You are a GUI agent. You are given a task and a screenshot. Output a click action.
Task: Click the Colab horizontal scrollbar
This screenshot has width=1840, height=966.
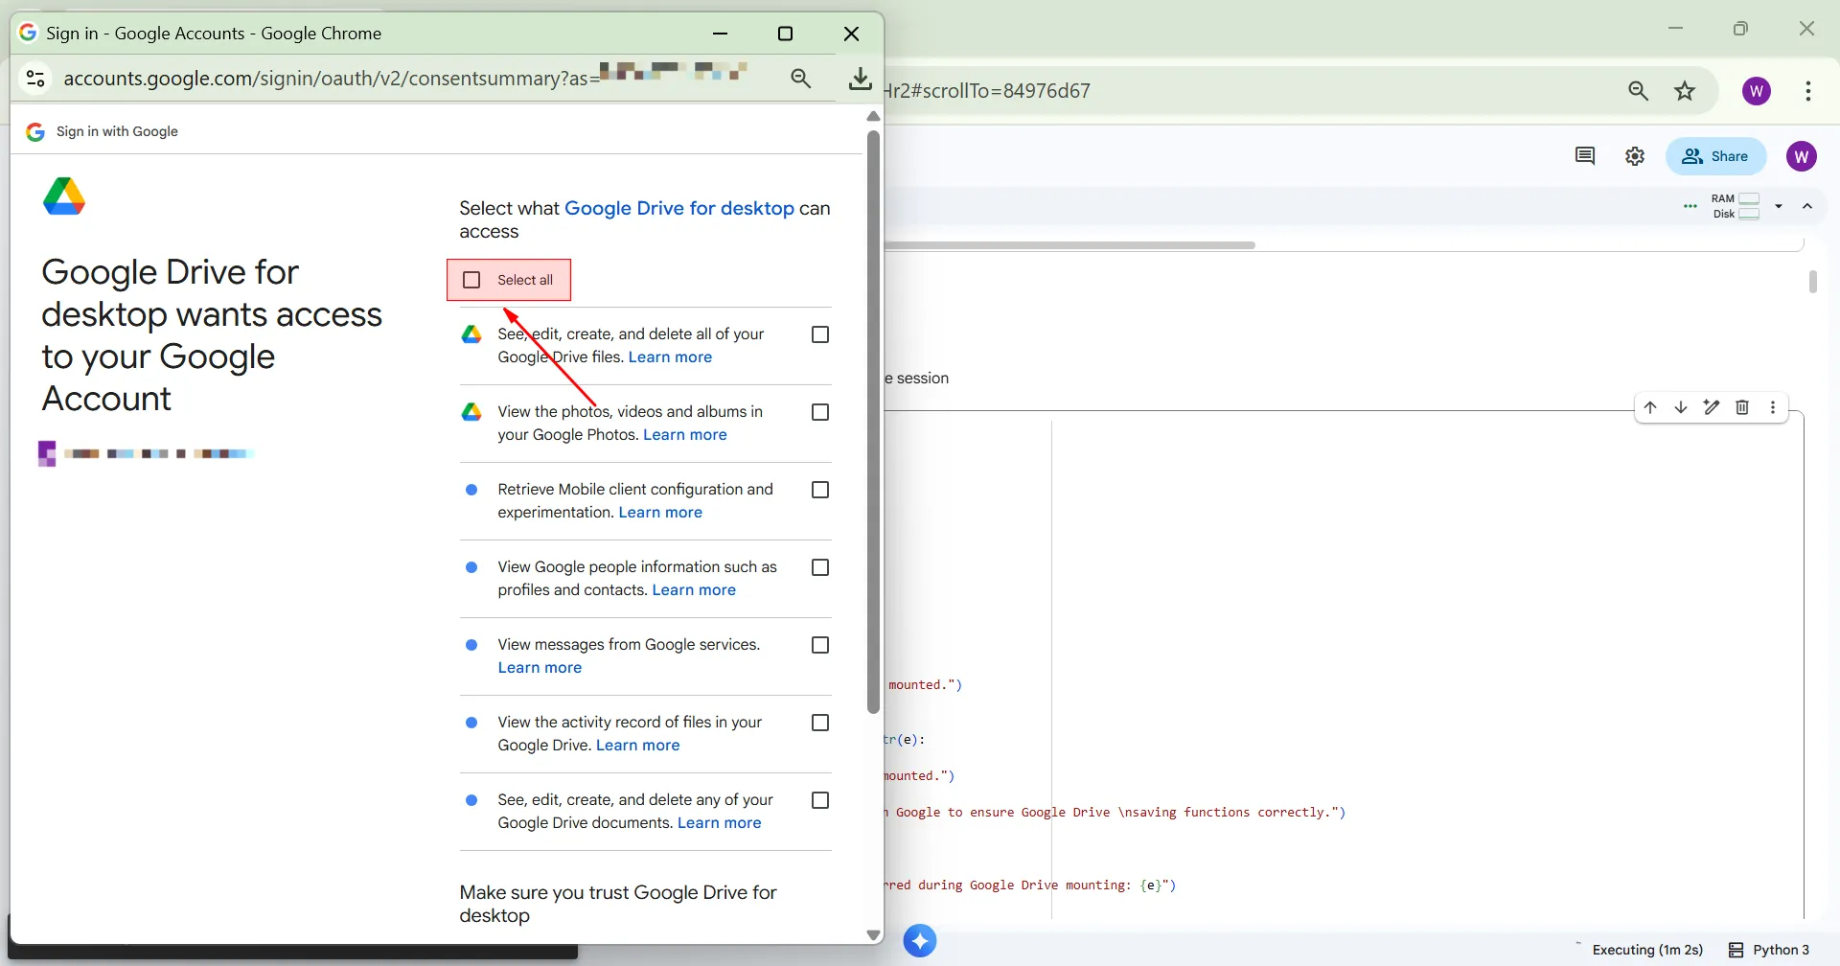[1070, 245]
